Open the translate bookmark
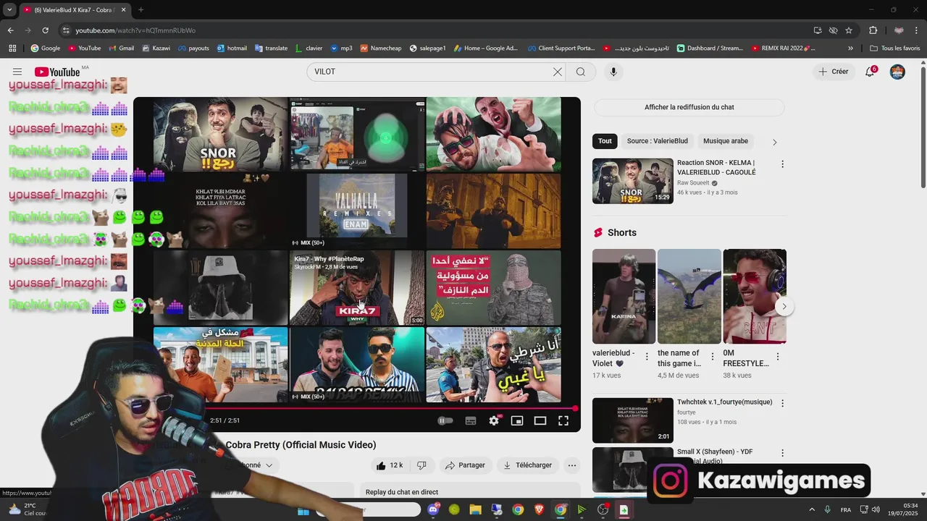The width and height of the screenshot is (927, 521). [x=271, y=48]
